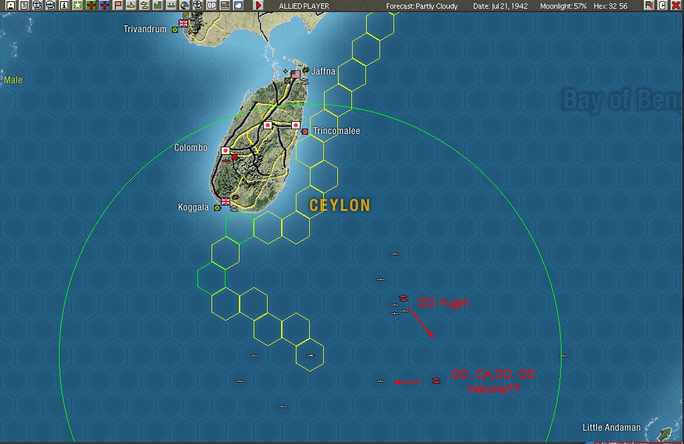Screen dimensions: 684x444
Task: Open the world map globe icon
Action: pyautogui.click(x=184, y=5)
